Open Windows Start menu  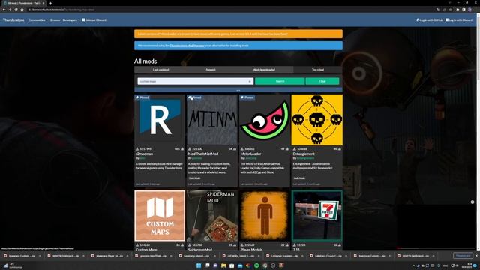[199, 265]
